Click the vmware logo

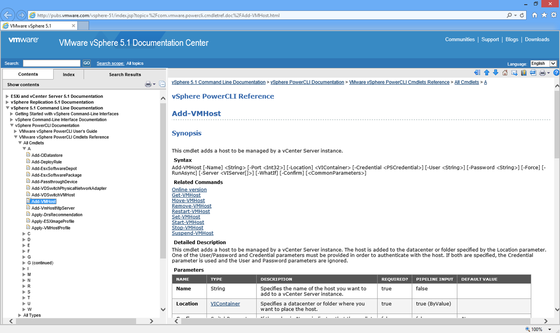[x=24, y=40]
